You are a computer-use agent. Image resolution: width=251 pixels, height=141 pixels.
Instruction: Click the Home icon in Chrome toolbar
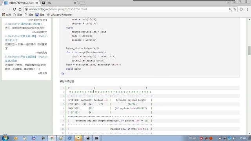[x=20, y=9]
